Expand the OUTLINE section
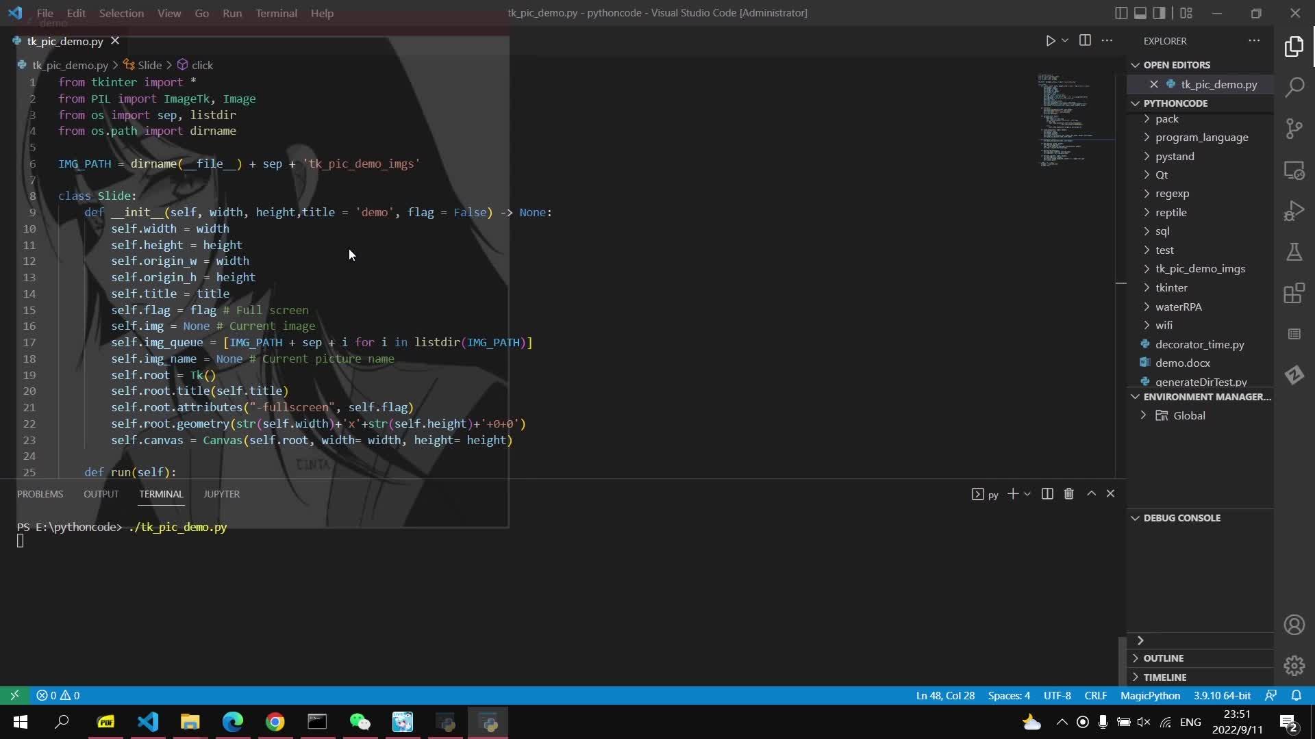This screenshot has width=1315, height=739. (1163, 658)
